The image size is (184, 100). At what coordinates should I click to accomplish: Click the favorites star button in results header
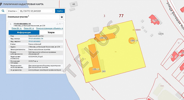point(62,17)
